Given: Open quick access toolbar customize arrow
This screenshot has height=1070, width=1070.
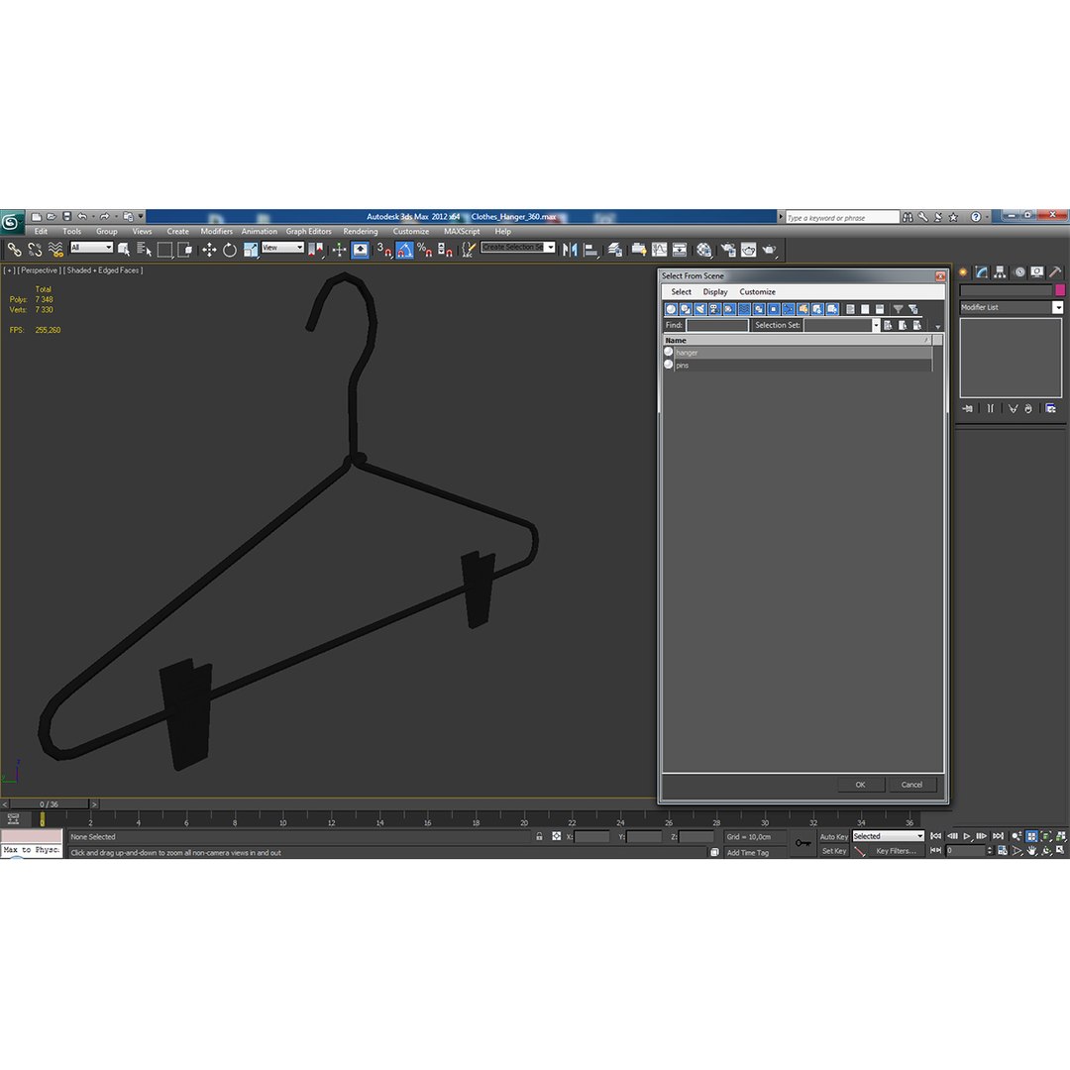Looking at the screenshot, I should (x=141, y=216).
